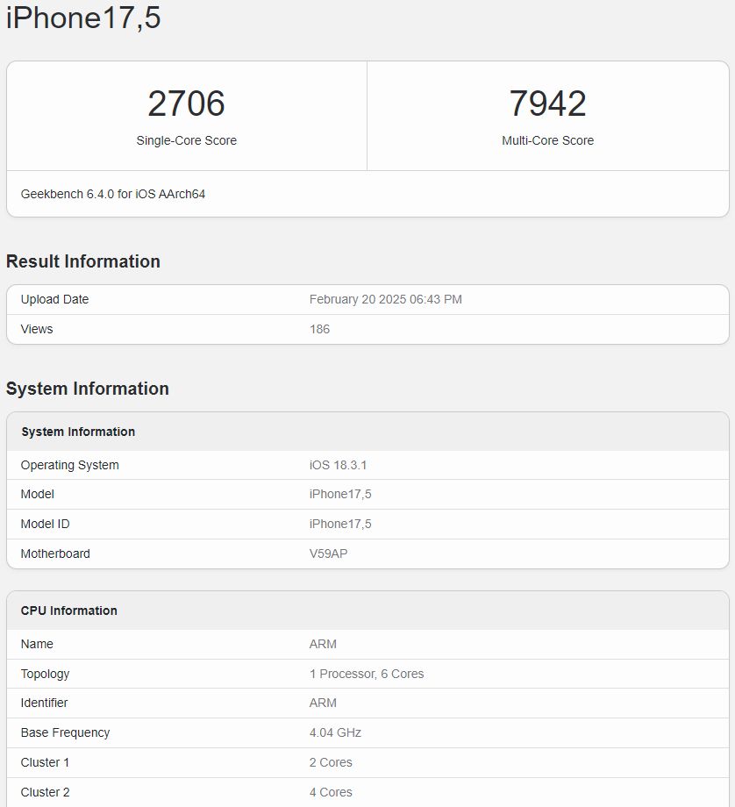Select iPhone17,5 value in Model row
The image size is (735, 807).
(x=340, y=494)
